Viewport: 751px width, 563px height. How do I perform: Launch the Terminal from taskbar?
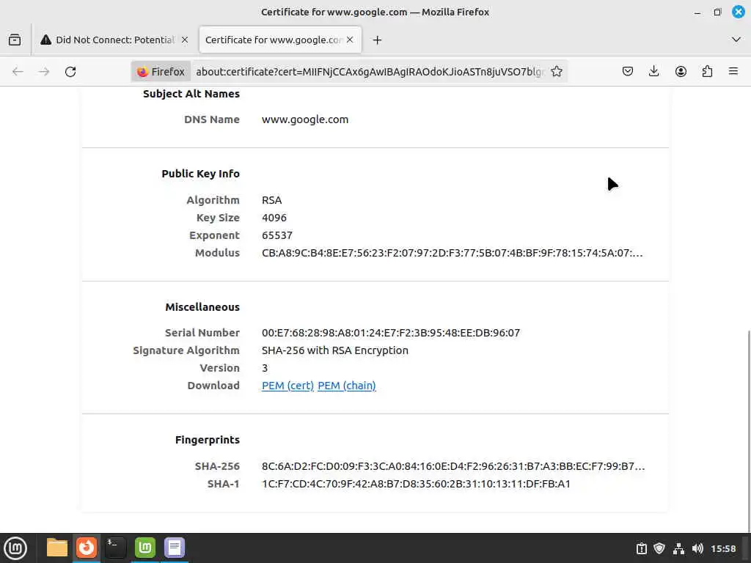[x=115, y=548]
